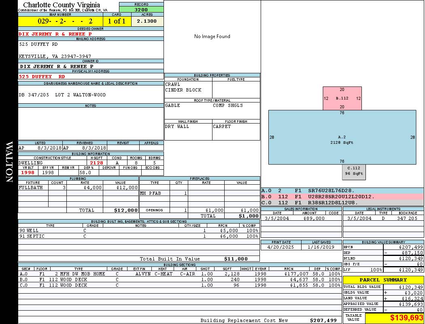Click the 91 SEPTIC built-in row

click(139, 236)
